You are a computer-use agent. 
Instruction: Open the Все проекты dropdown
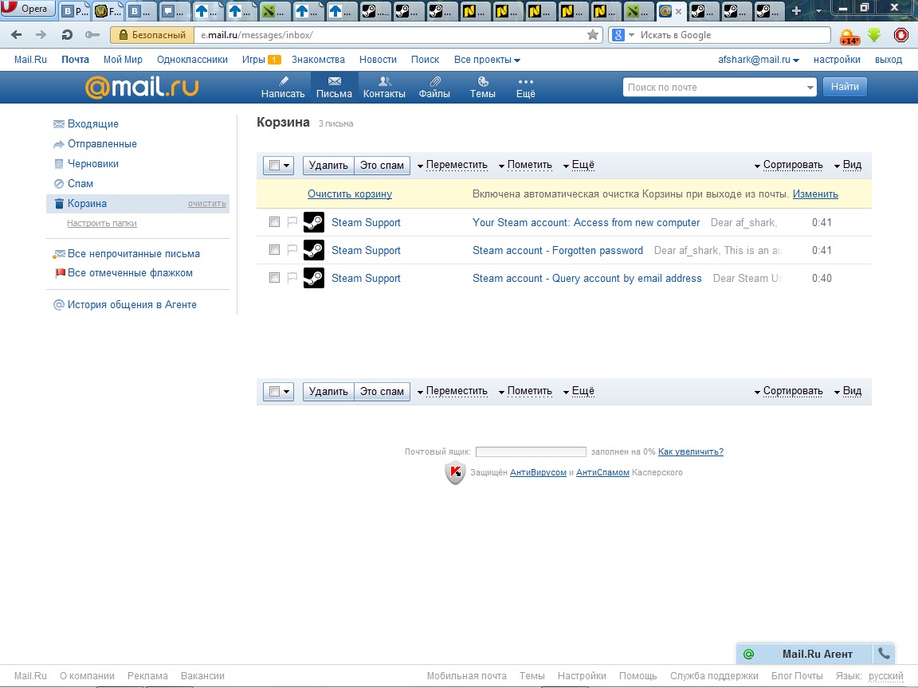(487, 60)
